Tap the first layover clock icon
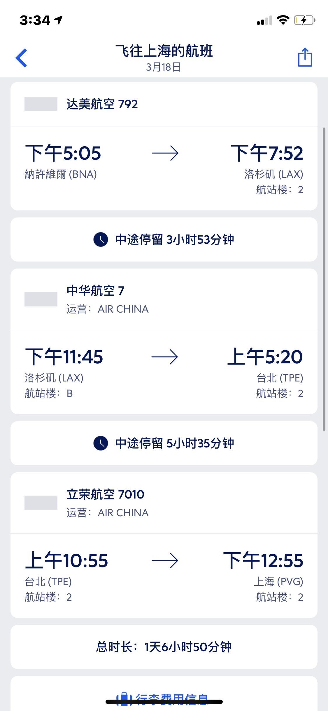 pos(101,240)
